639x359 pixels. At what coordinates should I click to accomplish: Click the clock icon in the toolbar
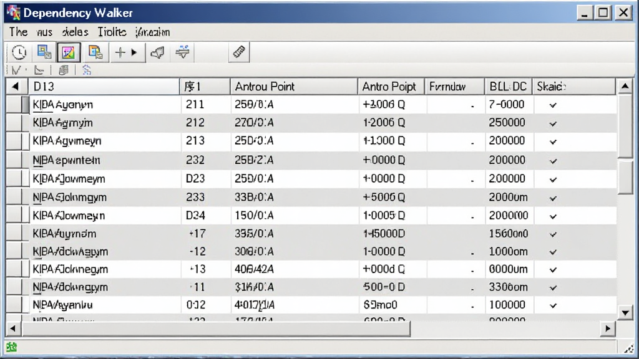(19, 52)
